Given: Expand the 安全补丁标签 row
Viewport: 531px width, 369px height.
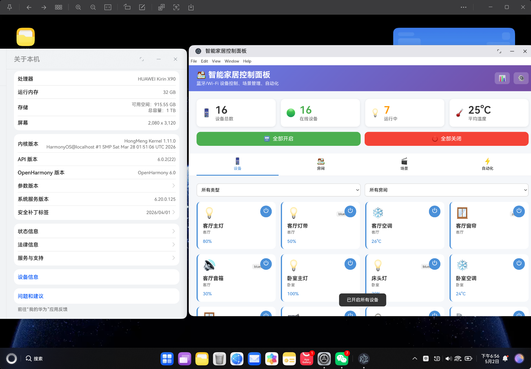Looking at the screenshot, I should [x=96, y=212].
